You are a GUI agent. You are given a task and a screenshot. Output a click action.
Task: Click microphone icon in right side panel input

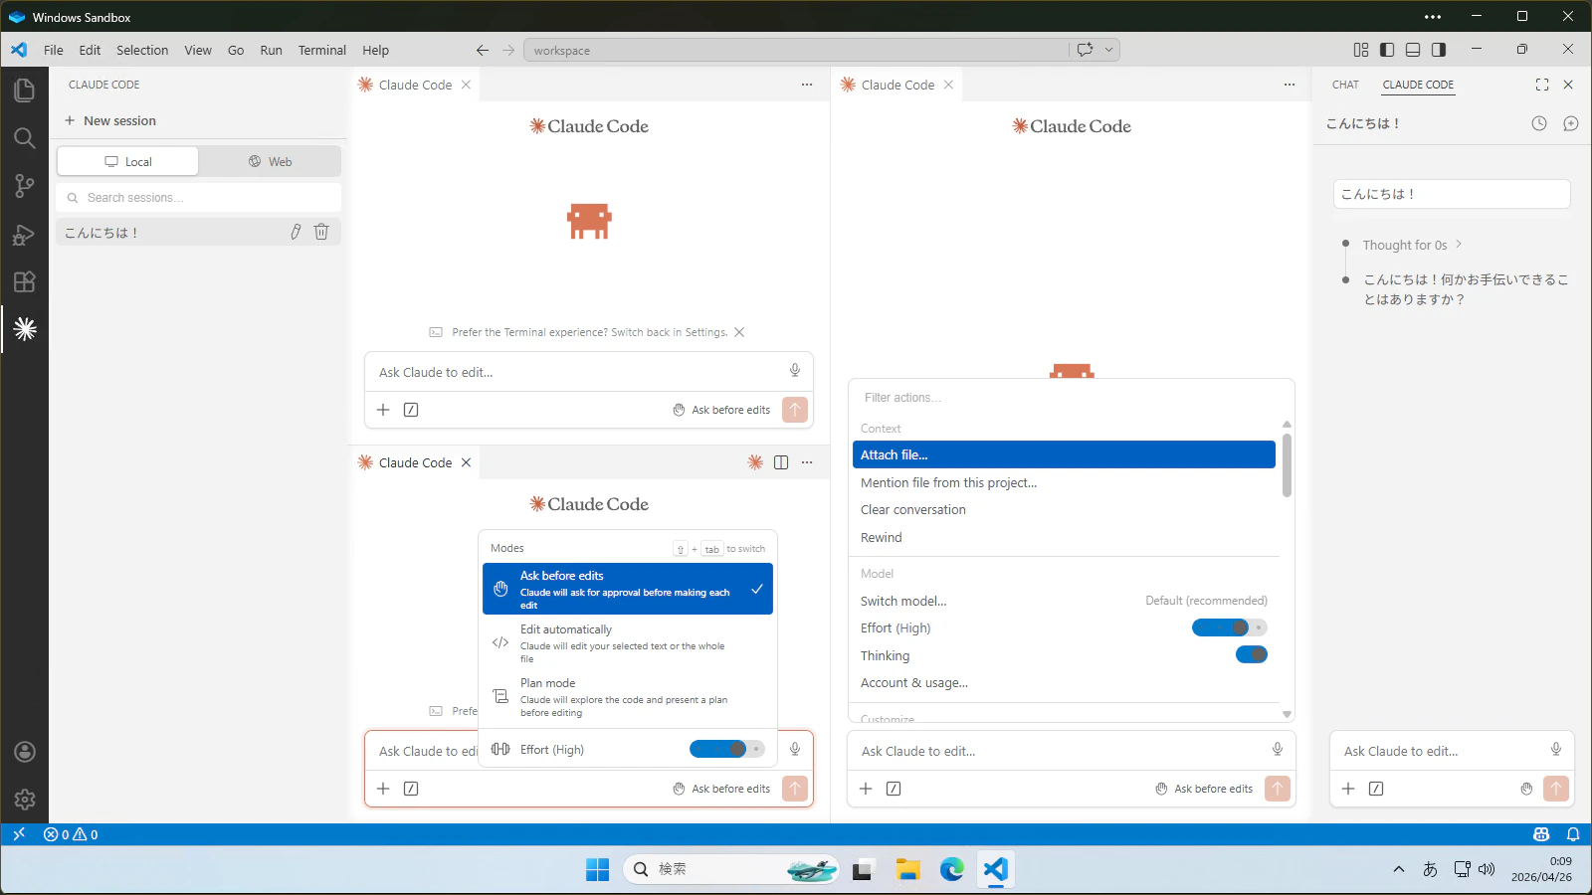[x=1556, y=750]
